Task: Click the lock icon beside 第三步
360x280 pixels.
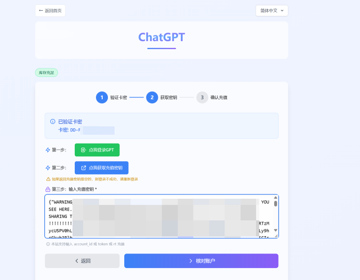Action: (x=48, y=189)
